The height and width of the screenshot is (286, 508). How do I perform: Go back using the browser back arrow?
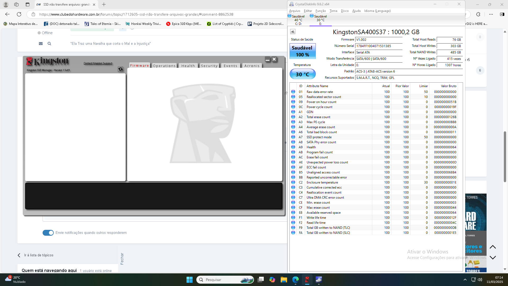7,14
